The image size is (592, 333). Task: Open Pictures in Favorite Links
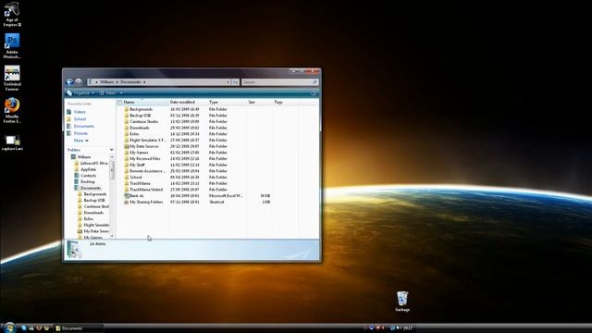(80, 133)
